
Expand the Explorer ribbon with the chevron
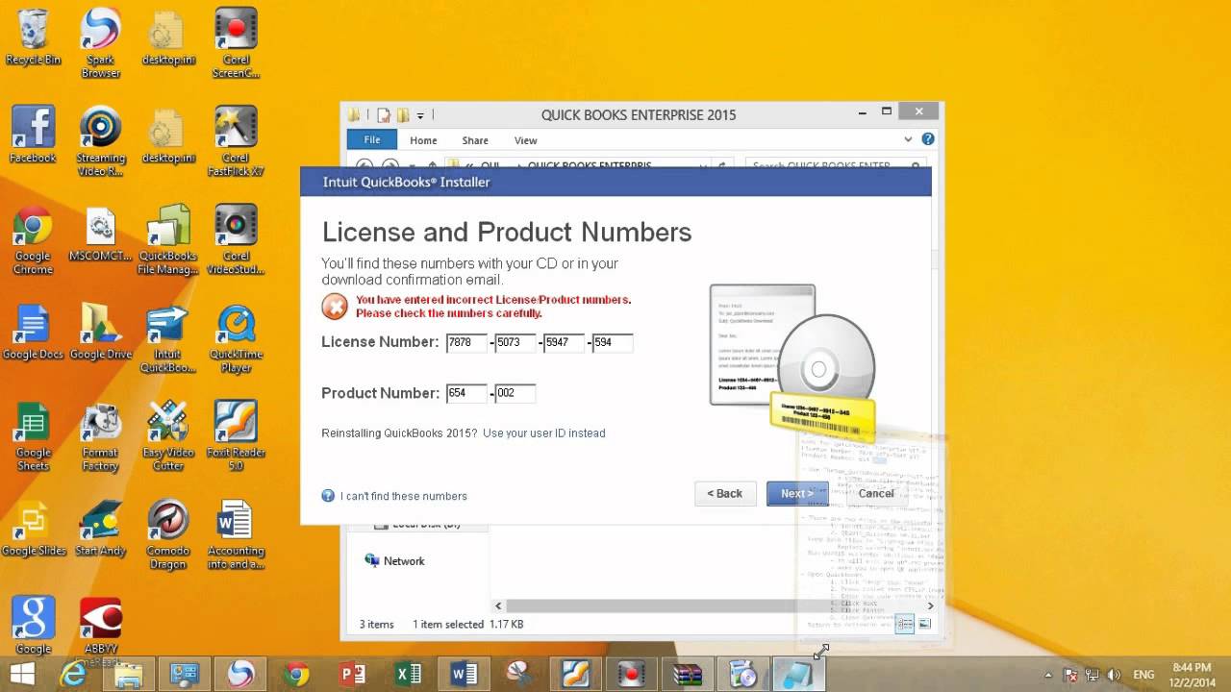[x=908, y=139]
